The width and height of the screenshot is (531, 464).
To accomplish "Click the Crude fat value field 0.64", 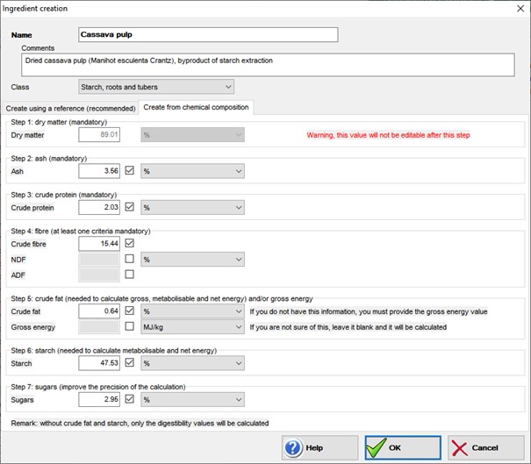I will (99, 311).
